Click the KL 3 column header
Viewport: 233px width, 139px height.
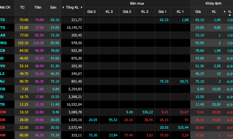(109, 12)
